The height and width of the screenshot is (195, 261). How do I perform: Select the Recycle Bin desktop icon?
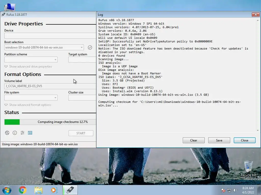tap(248, 169)
